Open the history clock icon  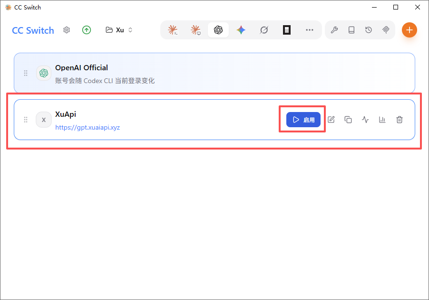tap(369, 30)
